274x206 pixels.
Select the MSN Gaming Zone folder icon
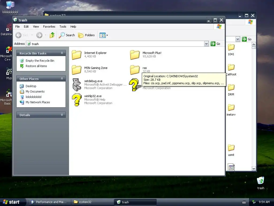pyautogui.click(x=77, y=70)
